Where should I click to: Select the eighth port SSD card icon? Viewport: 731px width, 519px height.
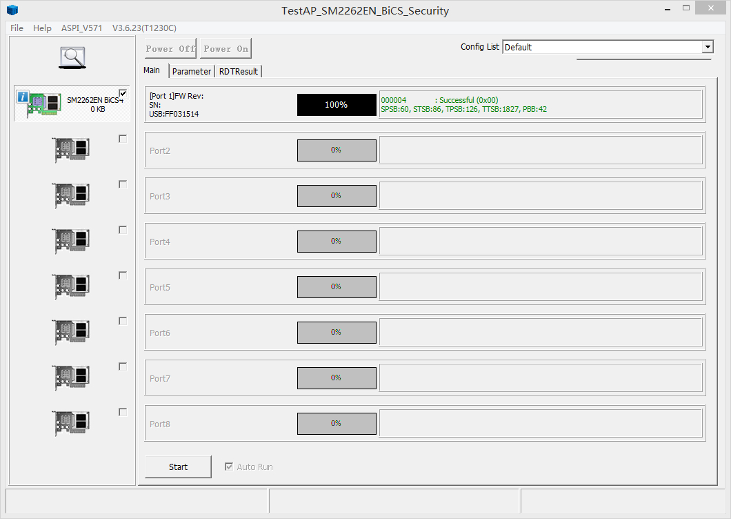pyautogui.click(x=72, y=423)
